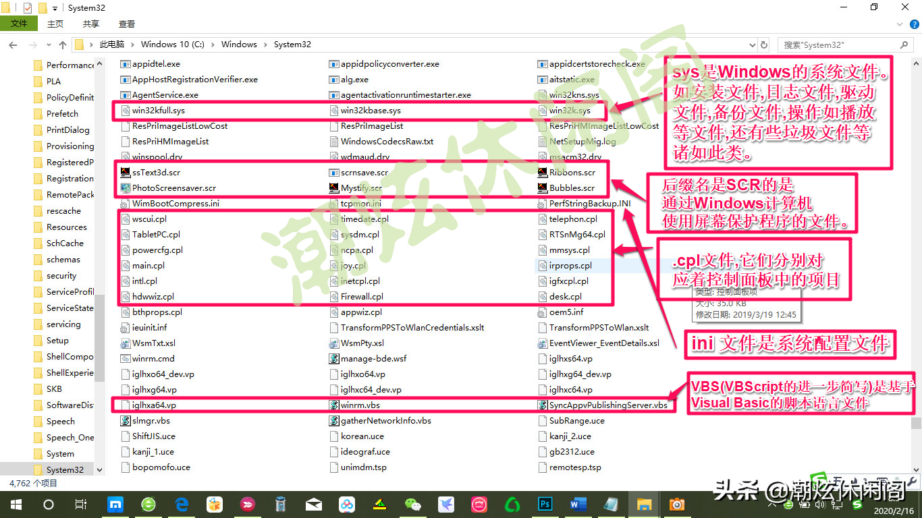The image size is (922, 518).
Task: Launch Word from the taskbar
Action: (x=578, y=505)
